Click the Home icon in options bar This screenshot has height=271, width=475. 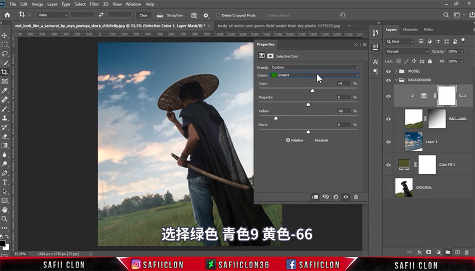click(7, 15)
